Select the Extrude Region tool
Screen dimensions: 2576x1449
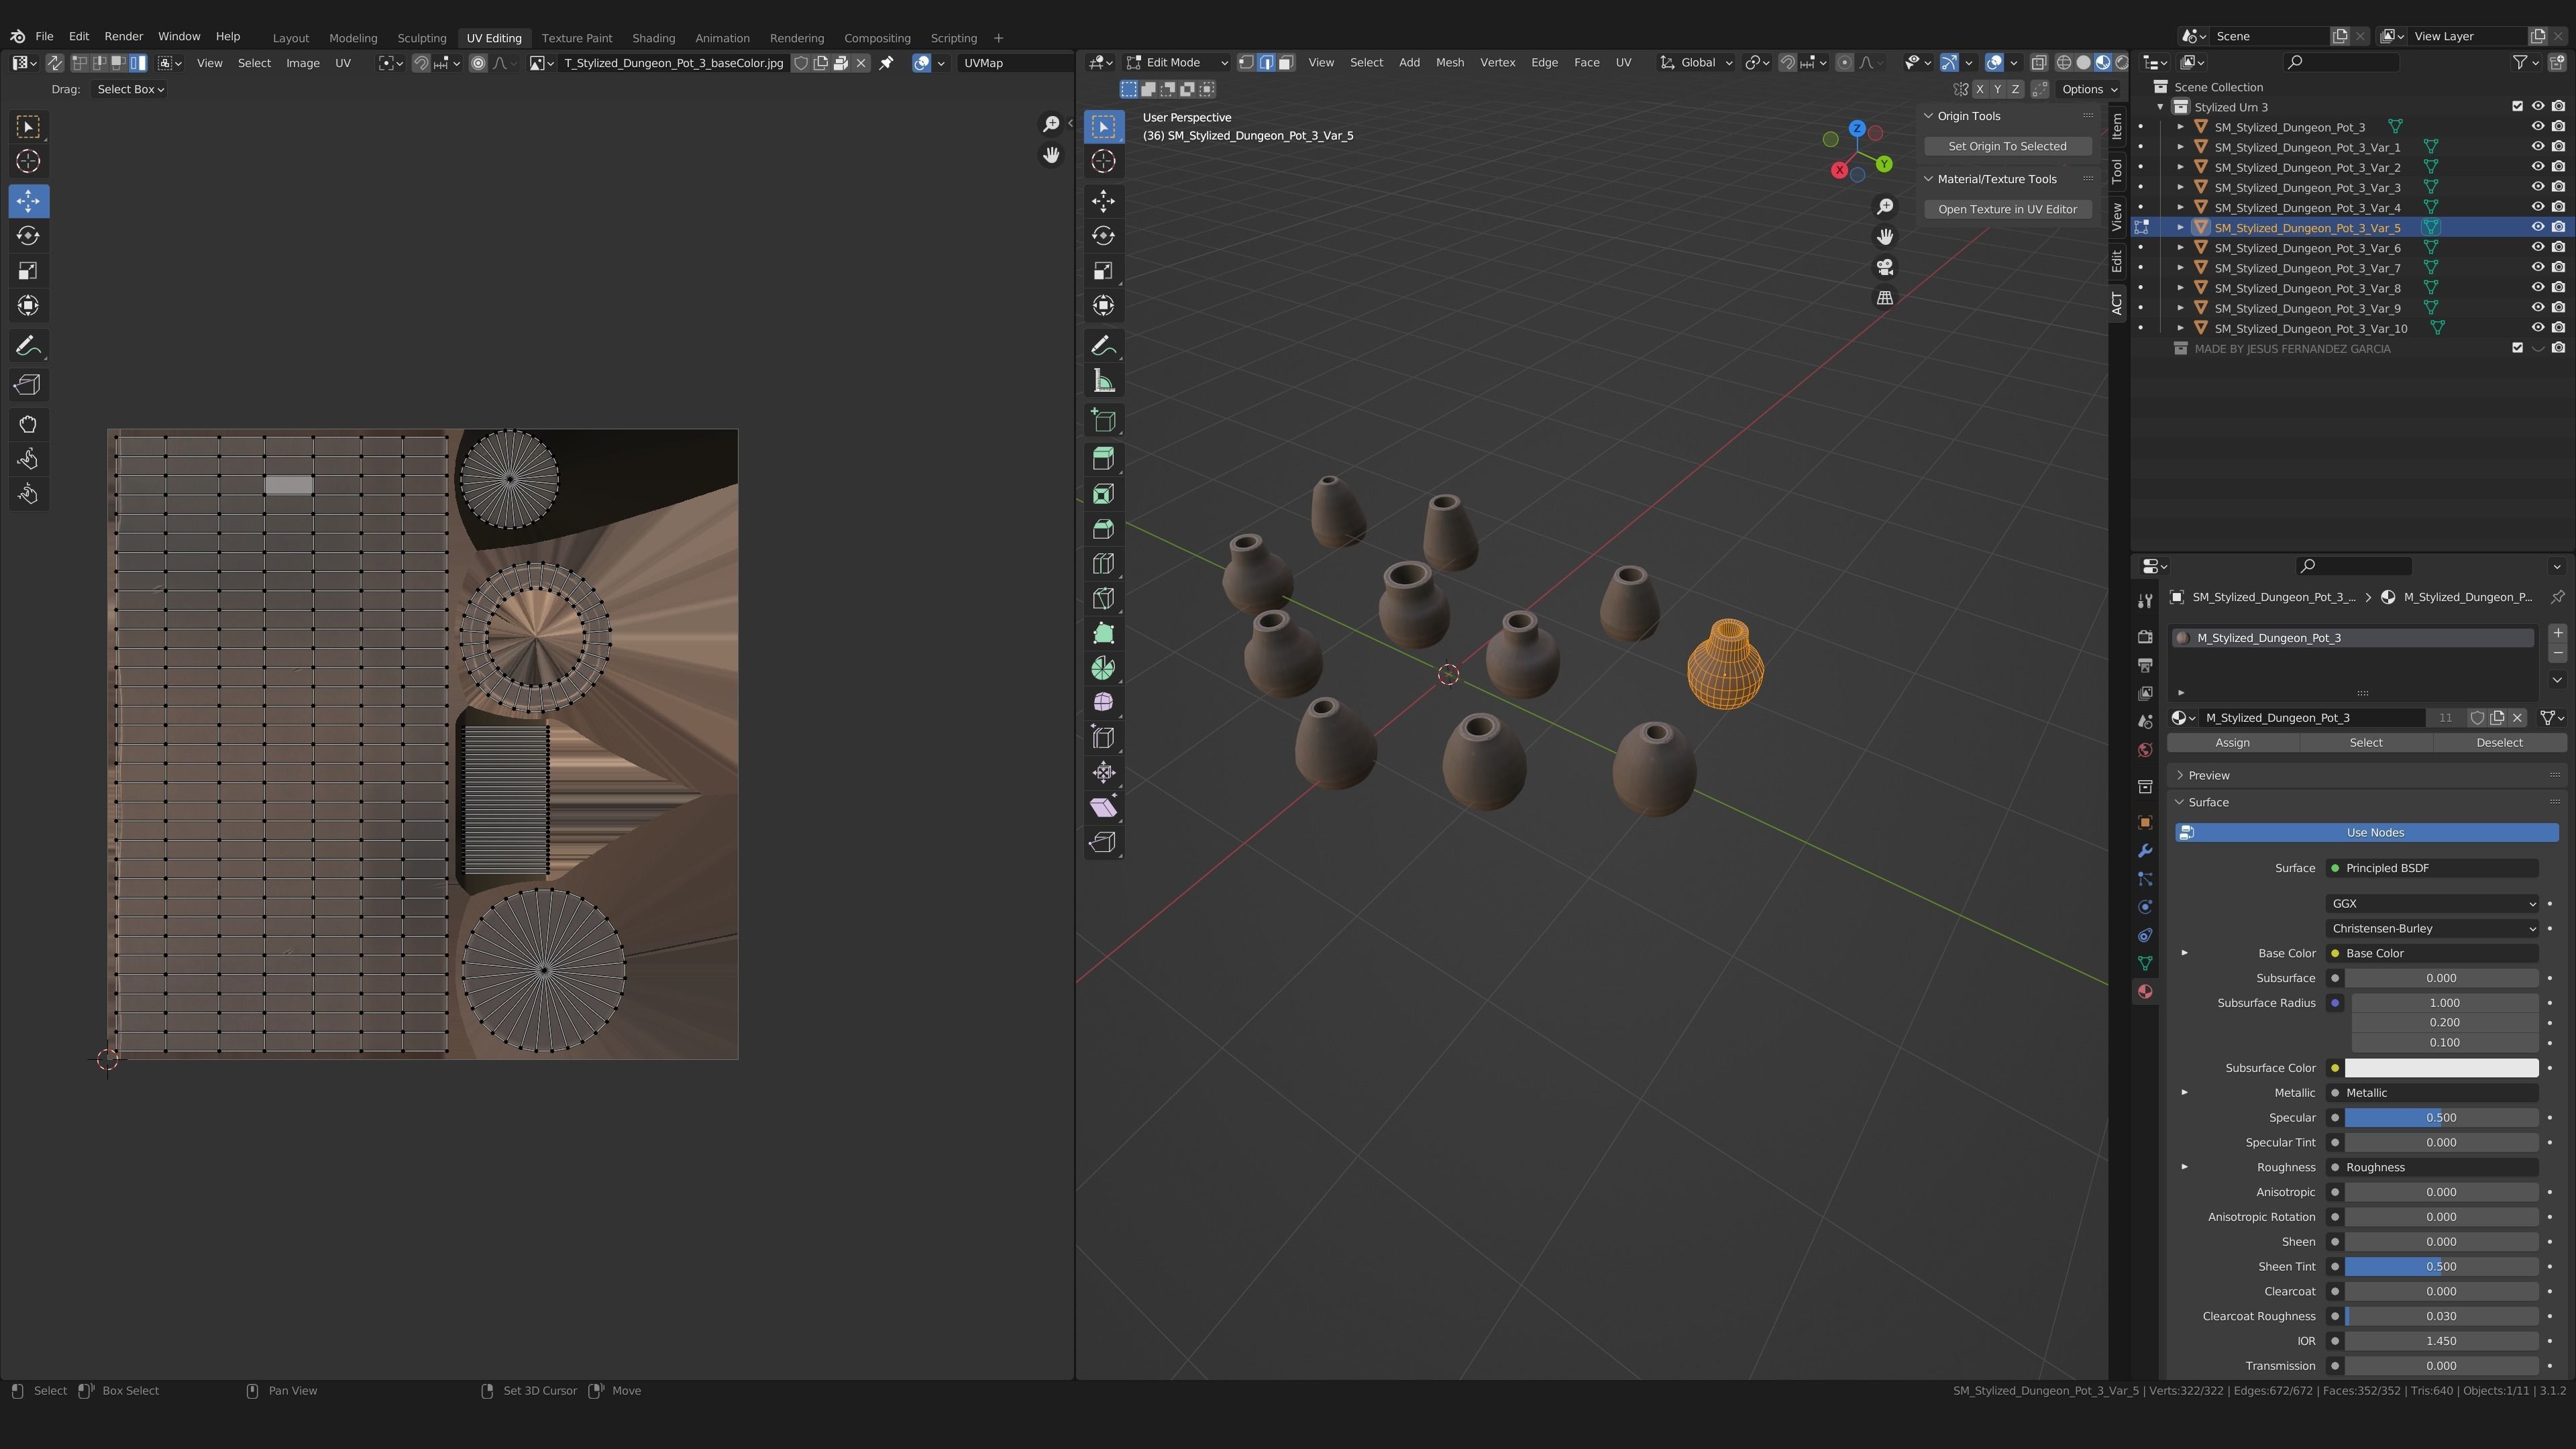click(1103, 459)
